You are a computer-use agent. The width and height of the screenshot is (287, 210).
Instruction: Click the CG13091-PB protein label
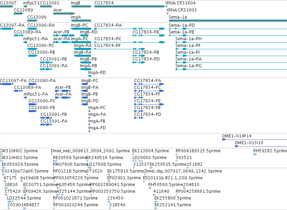coord(54,114)
